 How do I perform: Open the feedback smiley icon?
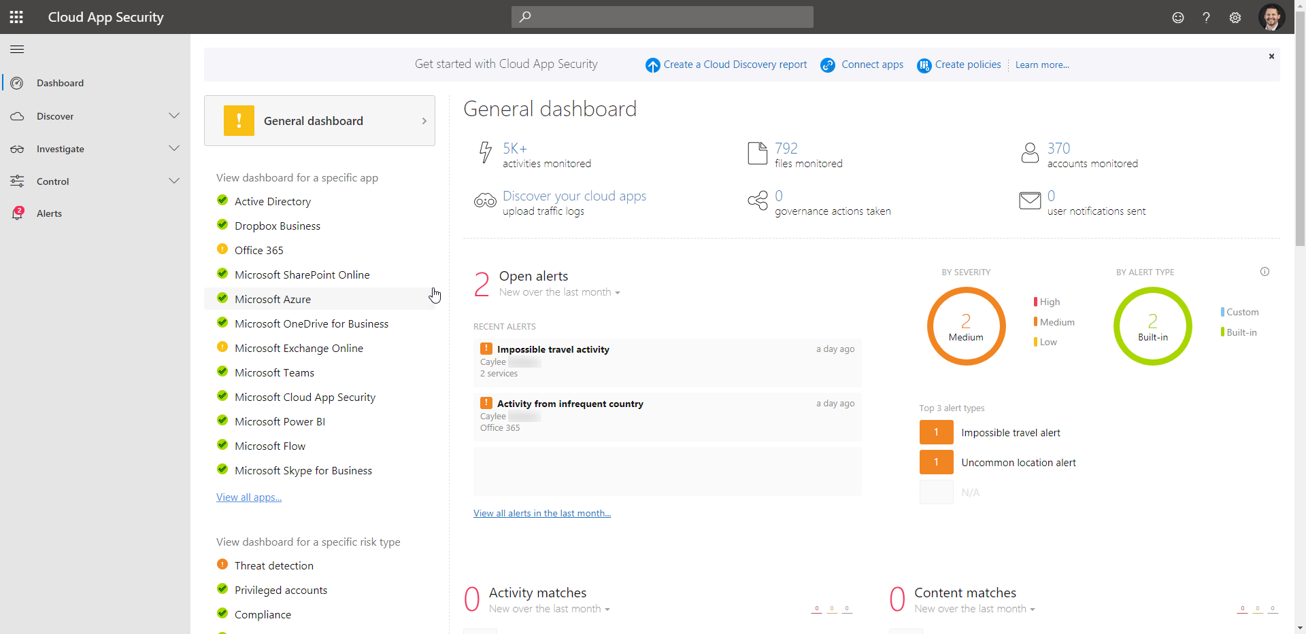tap(1178, 18)
